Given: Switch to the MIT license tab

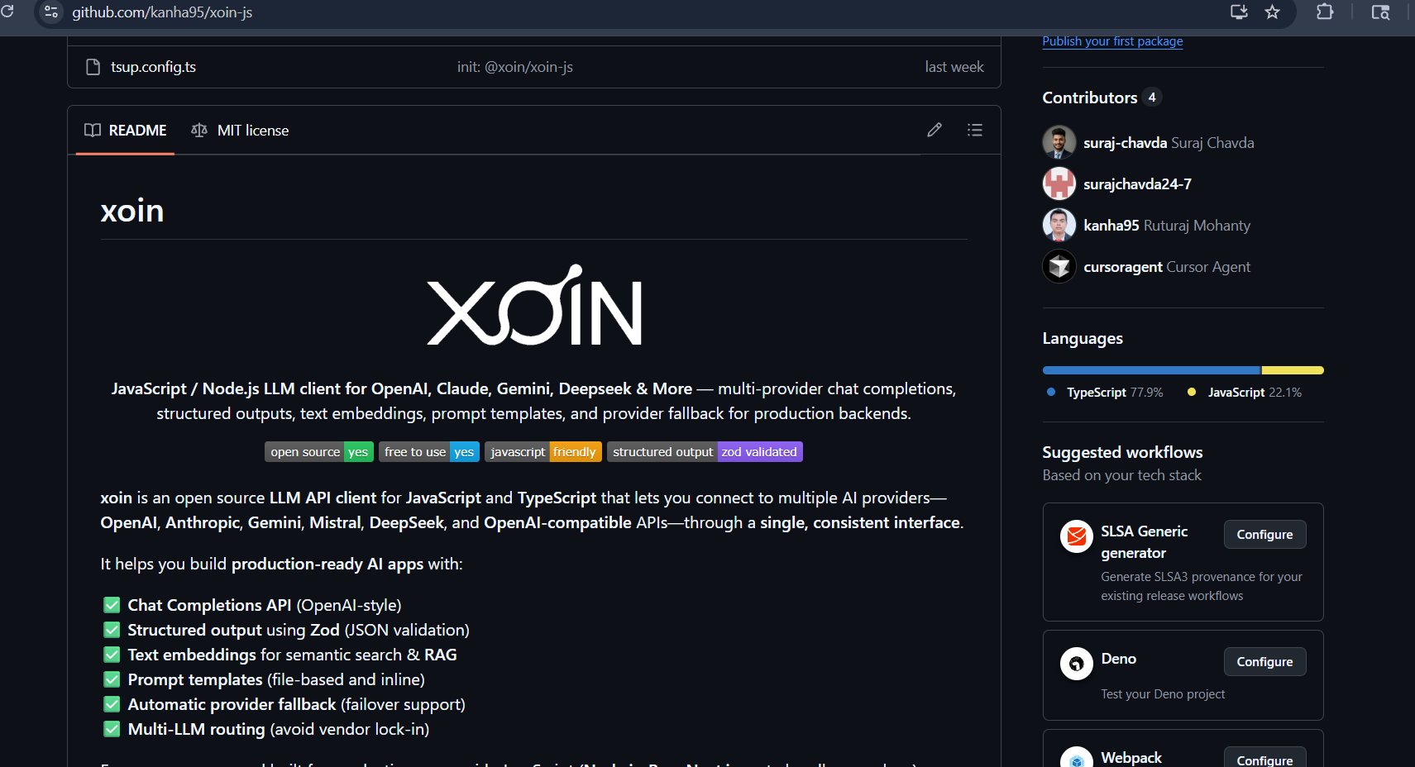Looking at the screenshot, I should 241,131.
